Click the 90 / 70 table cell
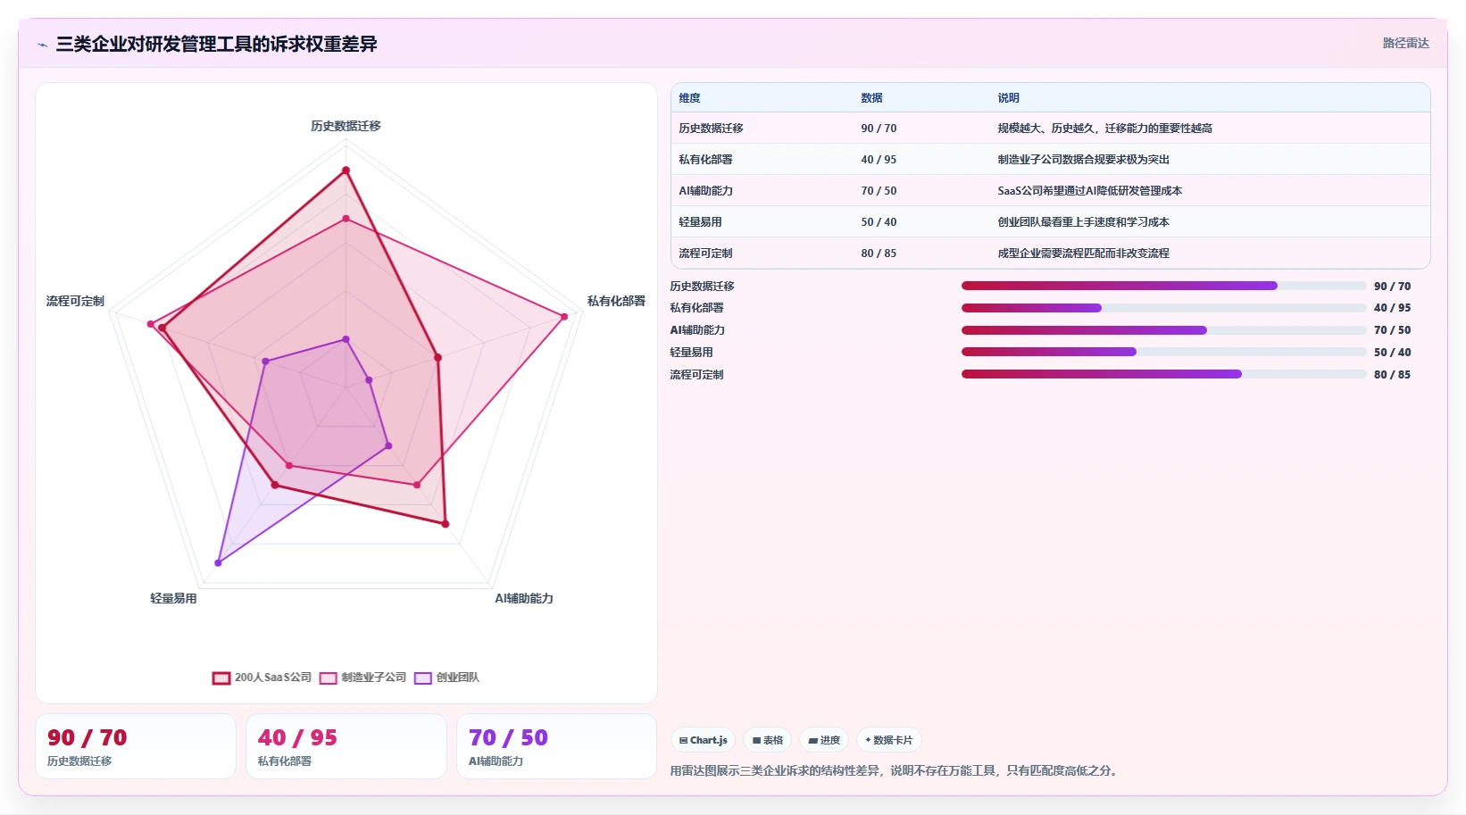The width and height of the screenshot is (1466, 815). click(x=879, y=129)
